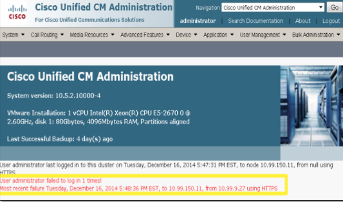
Task: Click the data center banner image
Action: coord(312,106)
